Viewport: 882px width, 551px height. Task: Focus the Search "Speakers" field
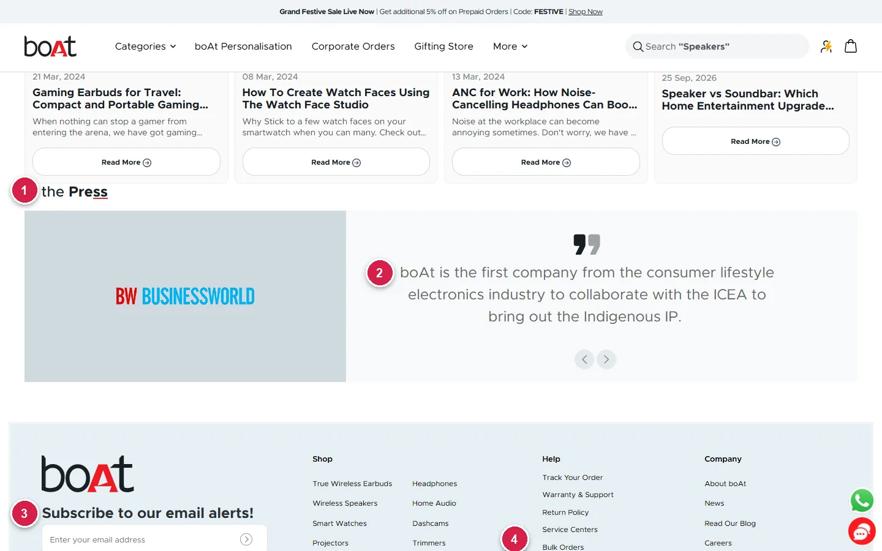717,47
